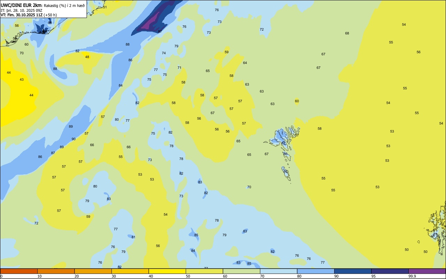Click the humidity value '43' on the map
The height and width of the screenshot is (279, 446).
click(x=22, y=79)
